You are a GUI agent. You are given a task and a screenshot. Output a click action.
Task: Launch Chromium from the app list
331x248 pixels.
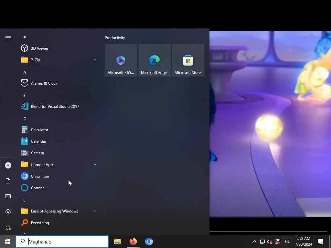(59, 176)
